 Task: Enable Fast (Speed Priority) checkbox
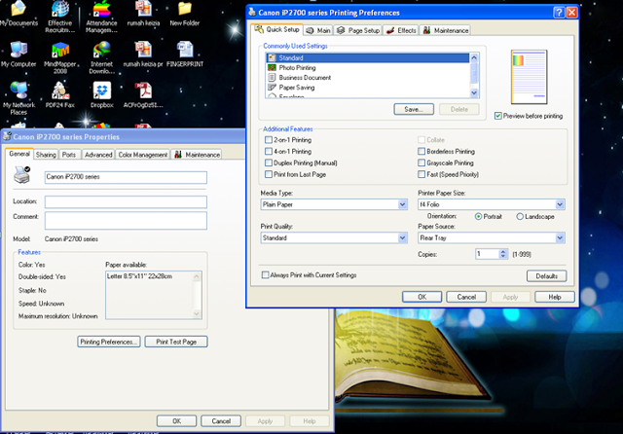421,174
